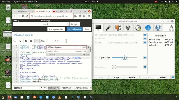
Task: Open Firefox account icon
Action: (84, 16)
